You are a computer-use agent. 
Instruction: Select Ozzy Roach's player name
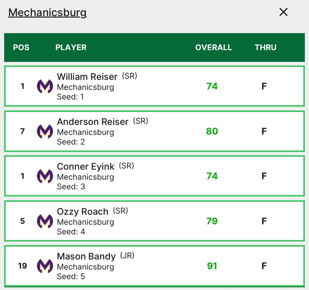(82, 211)
